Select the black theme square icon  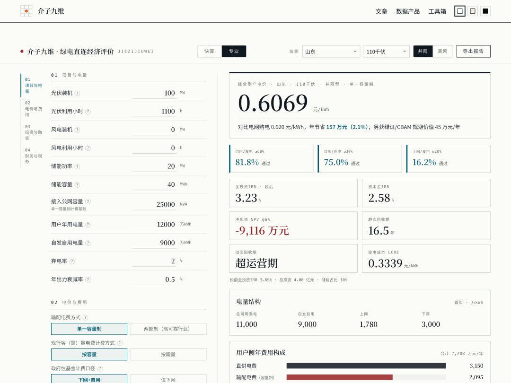click(x=485, y=11)
